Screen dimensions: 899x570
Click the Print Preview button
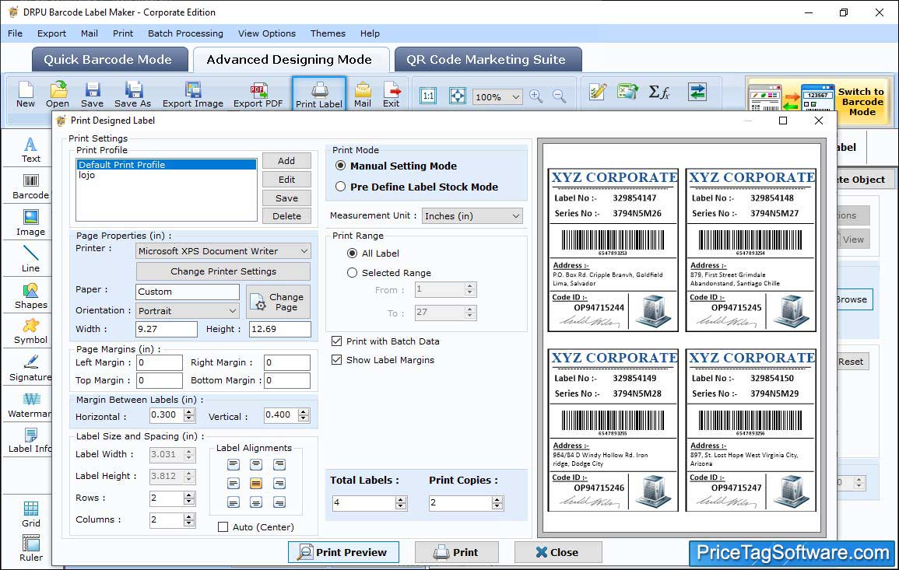coord(343,552)
